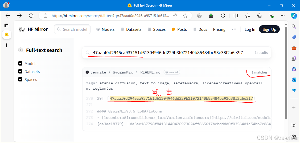
Task: Click sidebar Search magnifier icon
Action: (x=294, y=27)
